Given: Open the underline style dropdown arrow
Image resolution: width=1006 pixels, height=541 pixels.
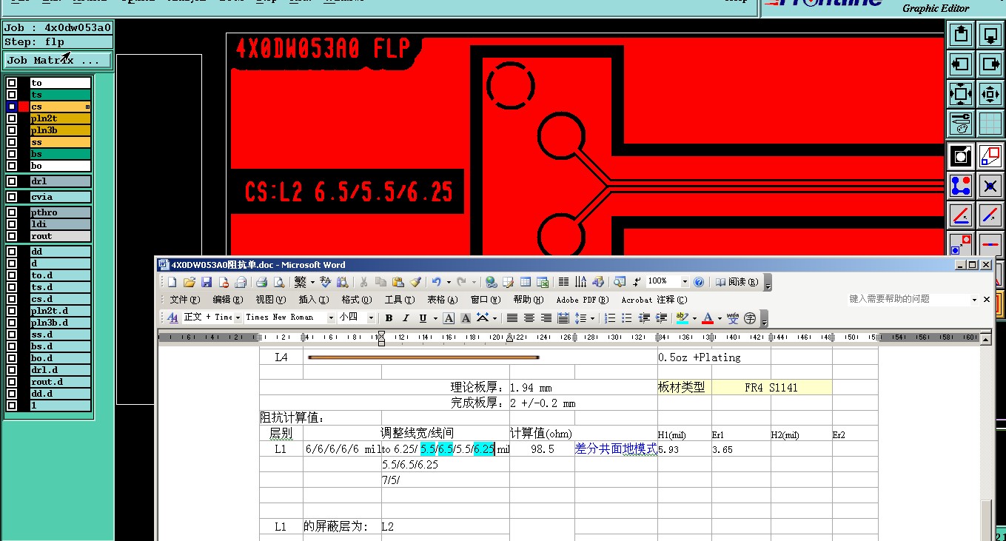Looking at the screenshot, I should 435,318.
